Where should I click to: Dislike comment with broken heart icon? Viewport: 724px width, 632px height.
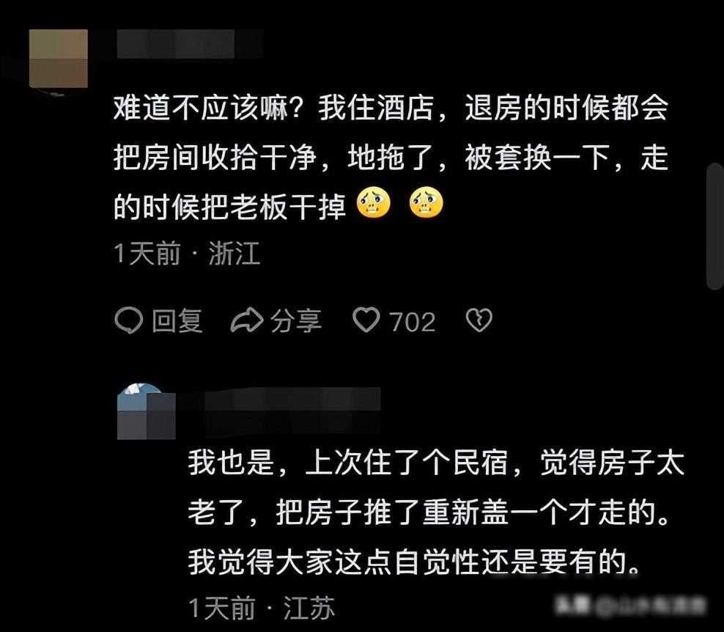coord(479,320)
